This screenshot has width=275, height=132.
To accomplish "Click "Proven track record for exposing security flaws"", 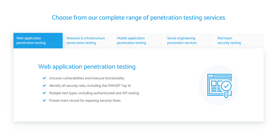I will coord(85,100).
